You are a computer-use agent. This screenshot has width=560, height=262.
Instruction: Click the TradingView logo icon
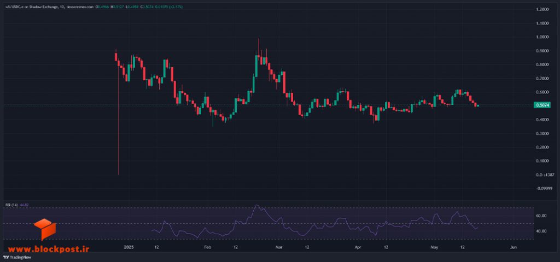click(7, 257)
